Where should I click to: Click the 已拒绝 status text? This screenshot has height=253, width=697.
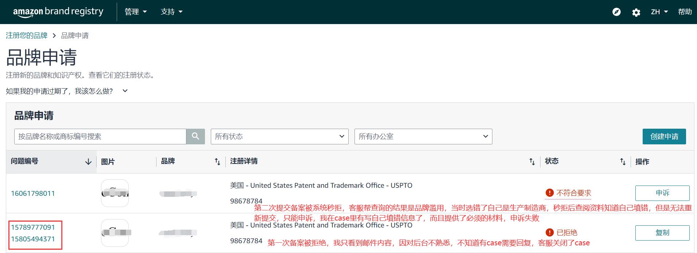pyautogui.click(x=567, y=233)
